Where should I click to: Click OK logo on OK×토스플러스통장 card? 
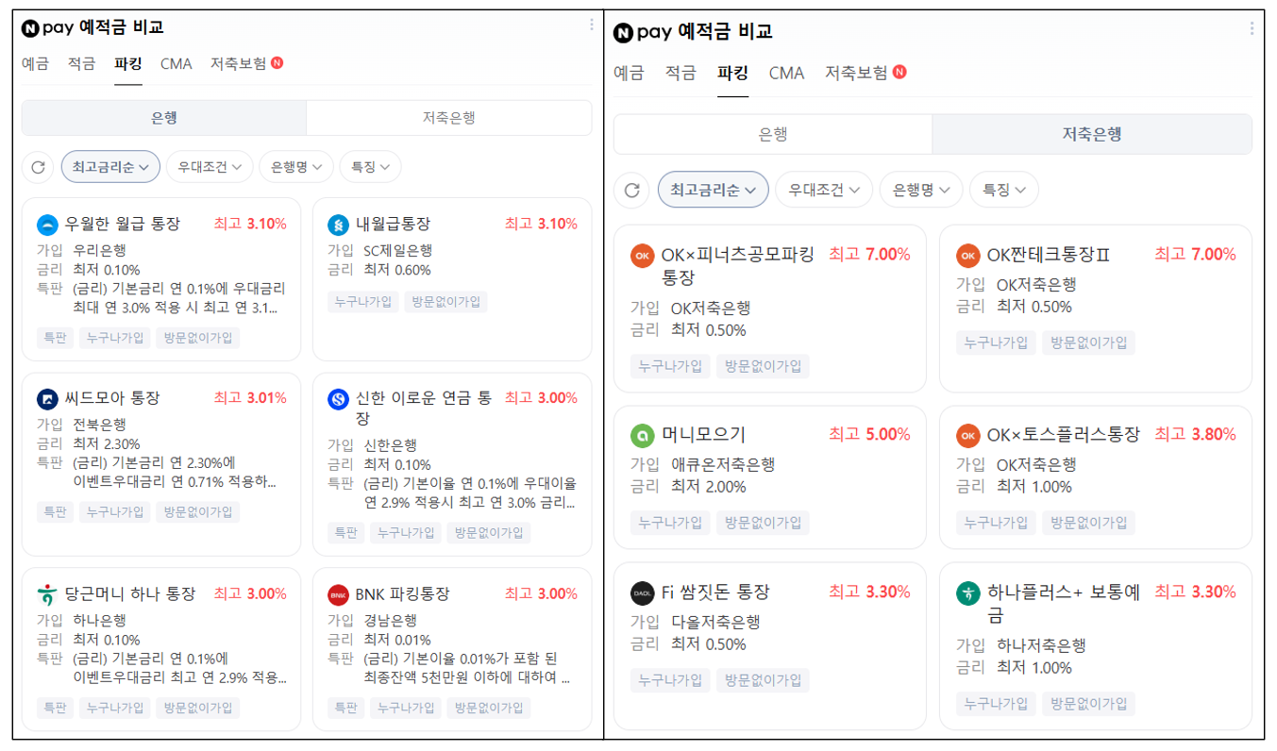(x=968, y=435)
